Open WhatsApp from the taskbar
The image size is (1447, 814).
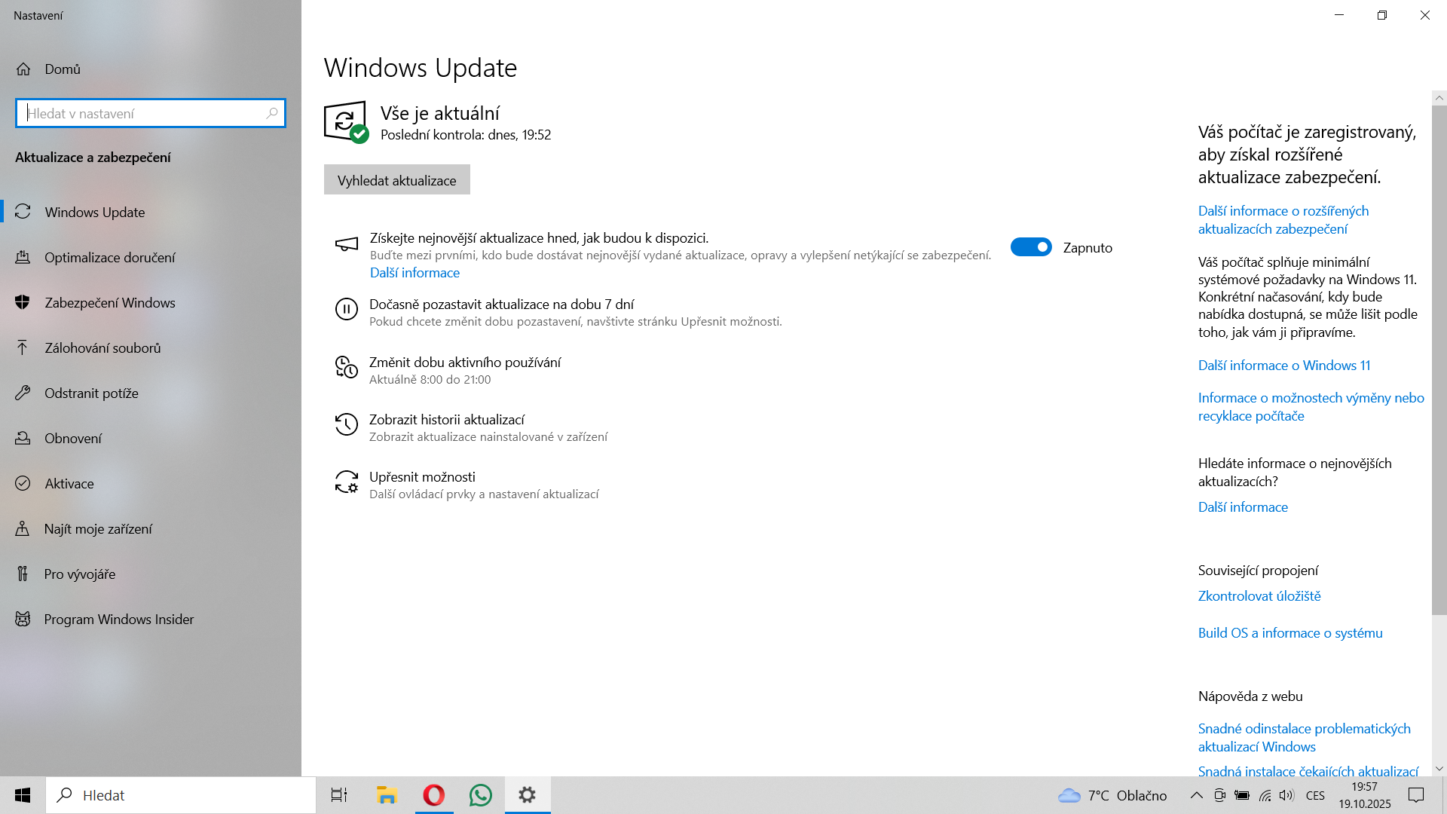[x=480, y=795]
